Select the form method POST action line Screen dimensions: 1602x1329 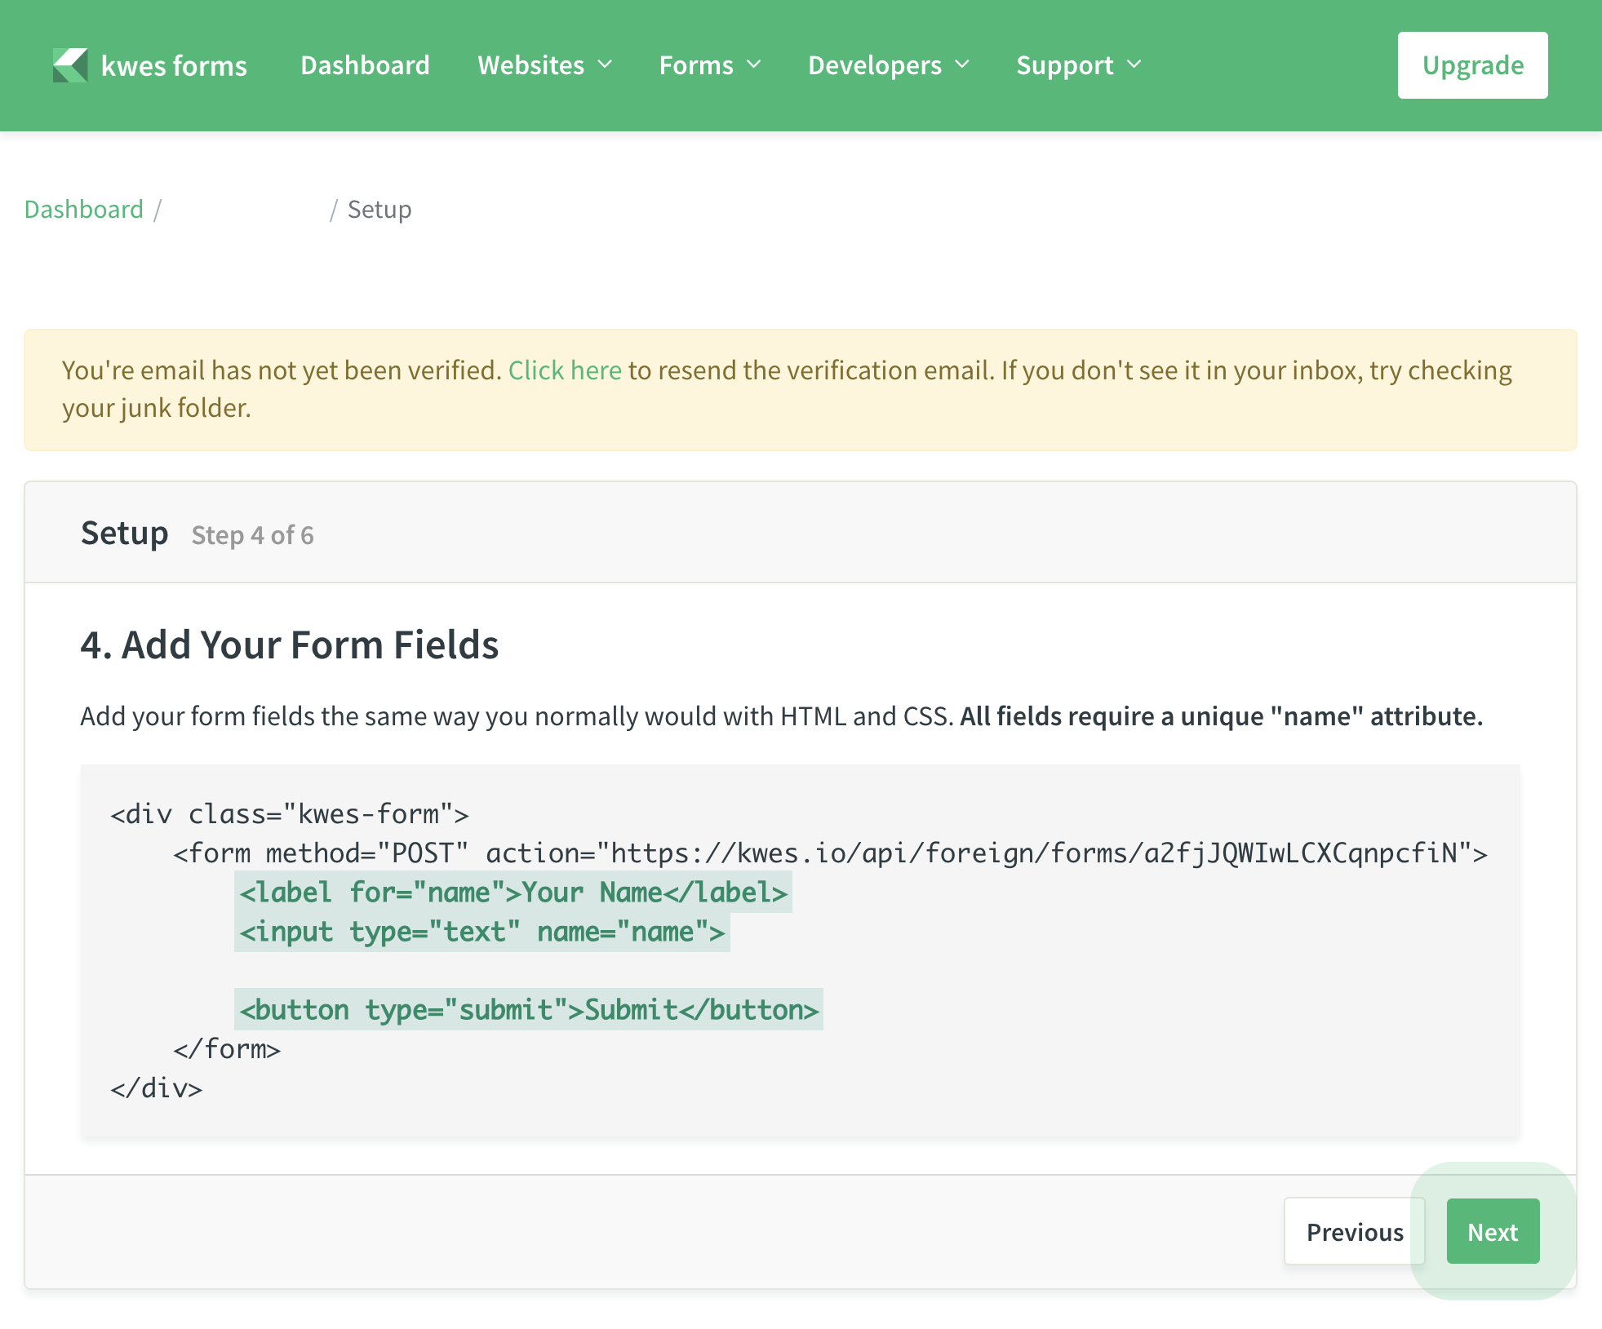pos(830,853)
